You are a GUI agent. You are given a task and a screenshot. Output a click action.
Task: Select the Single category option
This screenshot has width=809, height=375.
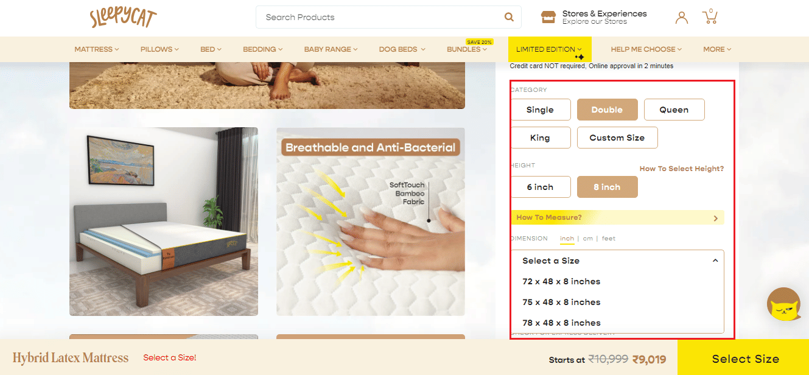click(x=540, y=110)
